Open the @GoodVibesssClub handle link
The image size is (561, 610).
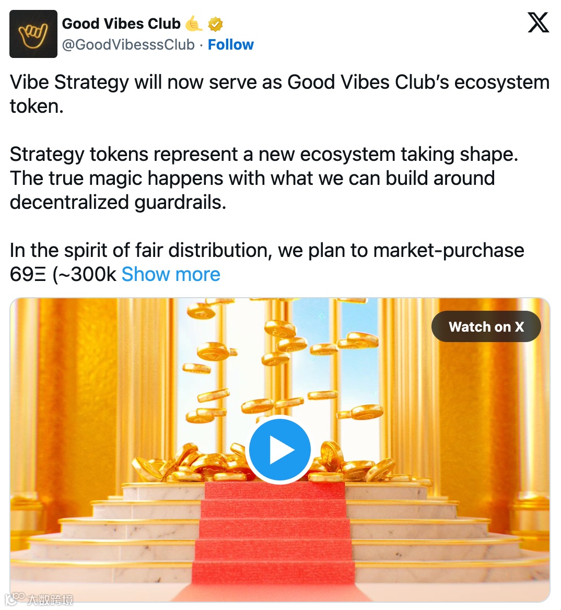click(x=128, y=45)
